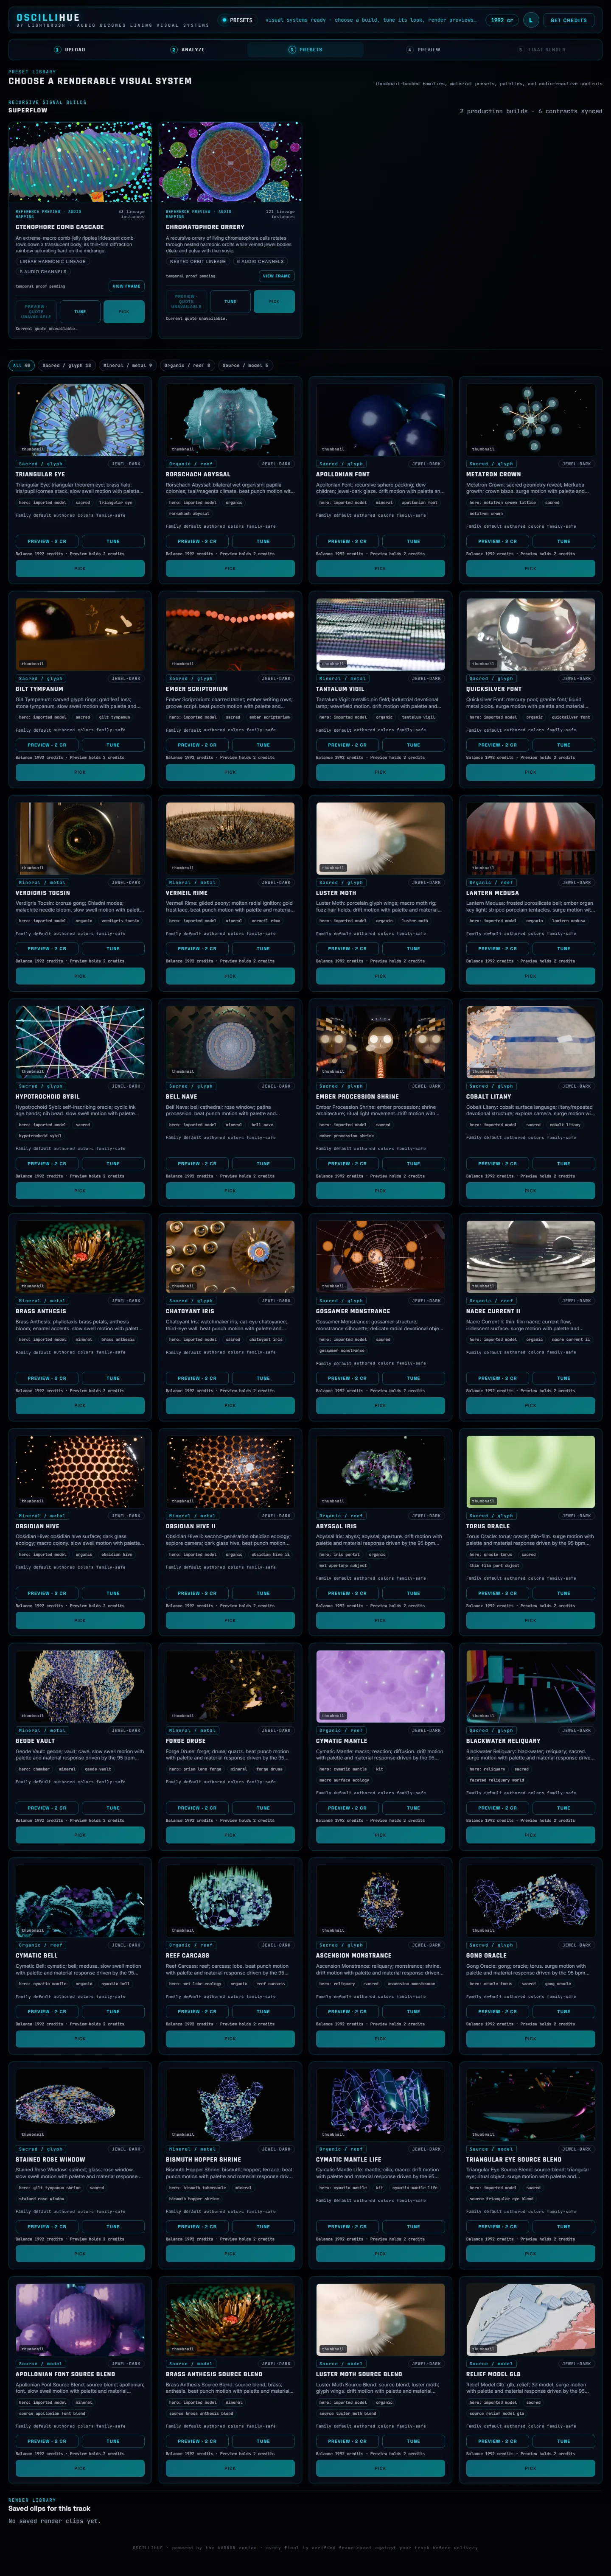The image size is (611, 2576).
Task: Open Ctenophore Comb Cascade preview image
Action: click(80, 162)
